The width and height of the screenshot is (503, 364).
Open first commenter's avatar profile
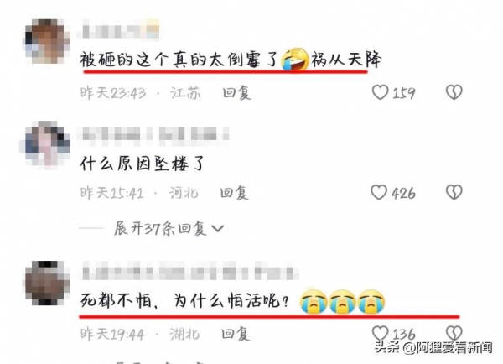pyautogui.click(x=47, y=41)
